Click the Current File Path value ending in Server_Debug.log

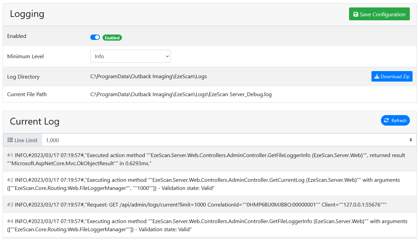(x=181, y=94)
